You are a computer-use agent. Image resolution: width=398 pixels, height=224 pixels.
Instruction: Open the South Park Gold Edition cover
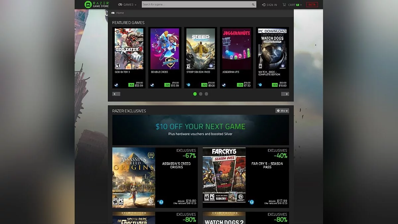134,218
